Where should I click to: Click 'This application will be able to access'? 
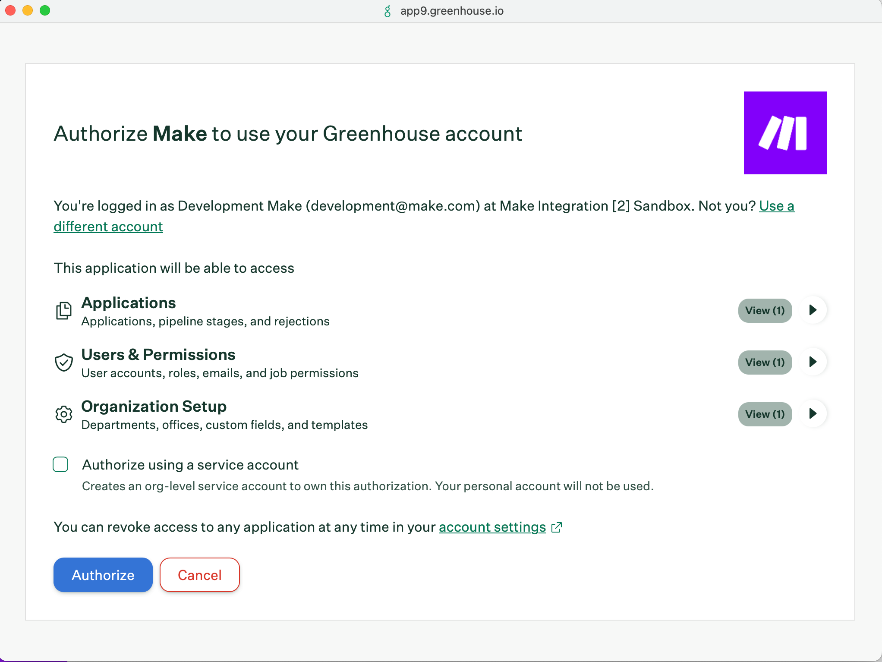pyautogui.click(x=174, y=268)
